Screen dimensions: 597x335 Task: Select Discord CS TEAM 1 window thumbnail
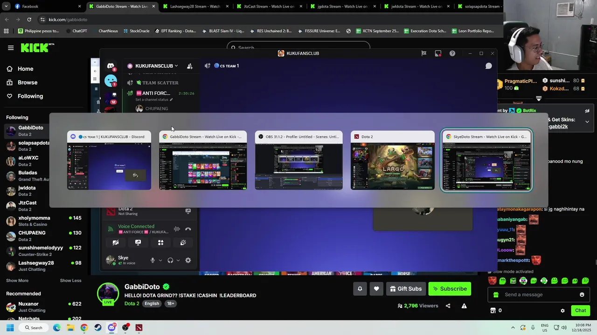point(109,161)
